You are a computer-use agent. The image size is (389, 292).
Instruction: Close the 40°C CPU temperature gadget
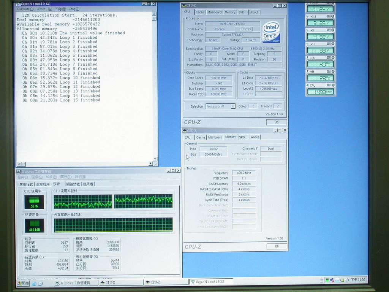[333, 58]
